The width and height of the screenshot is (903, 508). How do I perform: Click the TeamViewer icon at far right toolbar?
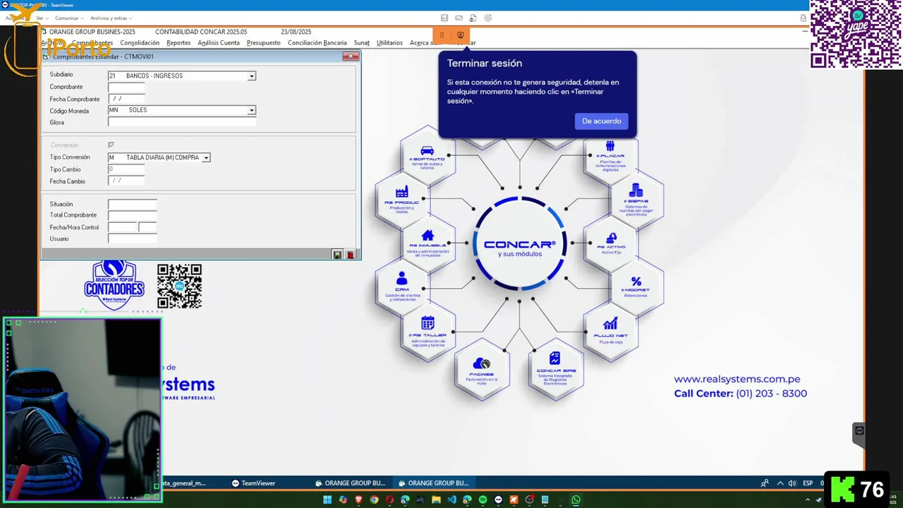pyautogui.click(x=803, y=18)
